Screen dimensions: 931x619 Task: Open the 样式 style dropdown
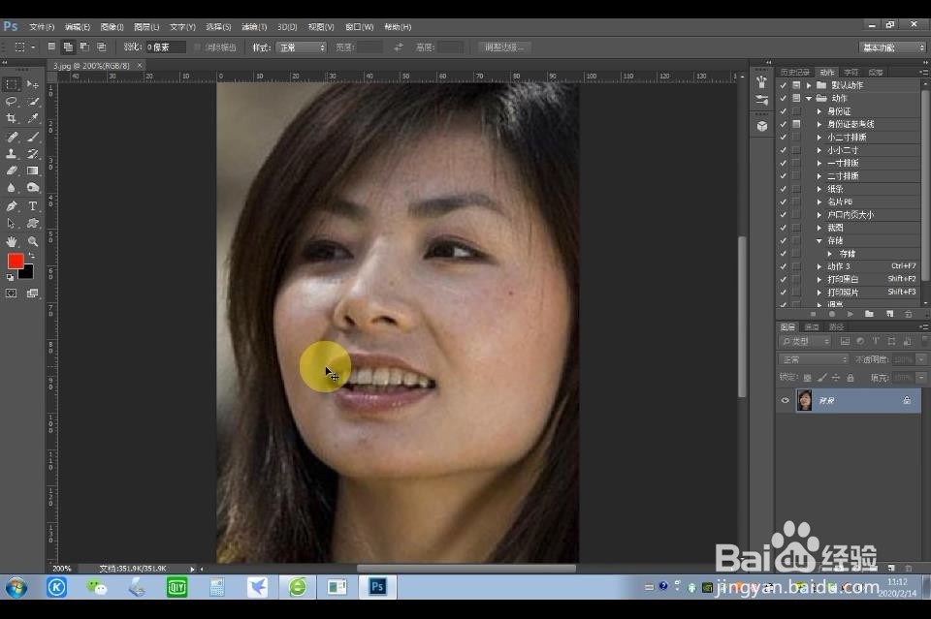tap(301, 47)
